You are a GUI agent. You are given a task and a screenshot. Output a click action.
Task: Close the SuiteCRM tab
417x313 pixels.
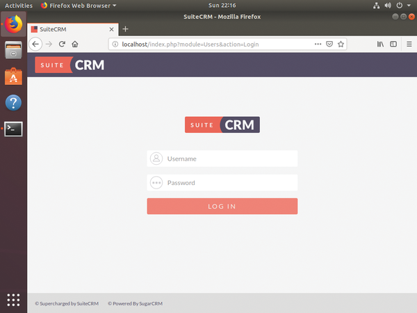(x=112, y=29)
